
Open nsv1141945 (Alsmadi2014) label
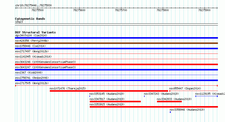(x=33, y=57)
